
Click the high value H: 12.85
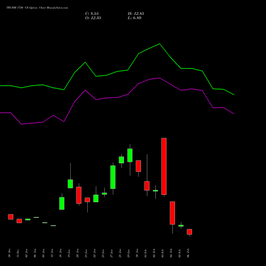click(136, 14)
